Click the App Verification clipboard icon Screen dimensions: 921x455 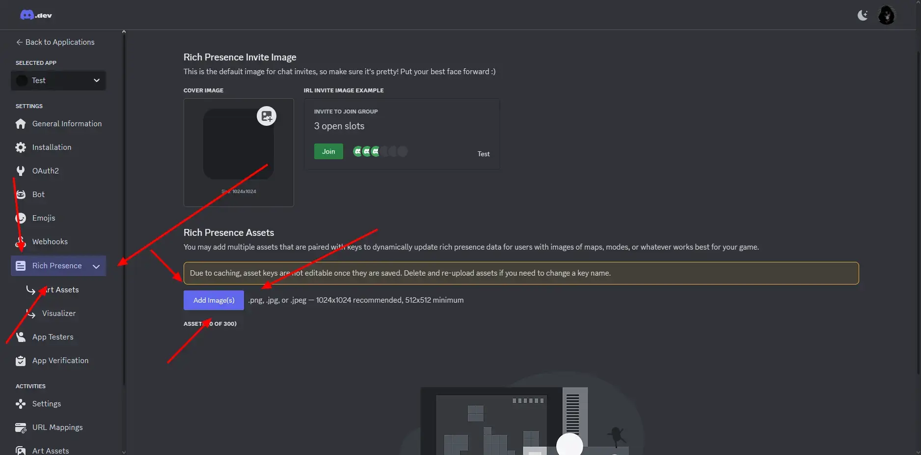(21, 361)
